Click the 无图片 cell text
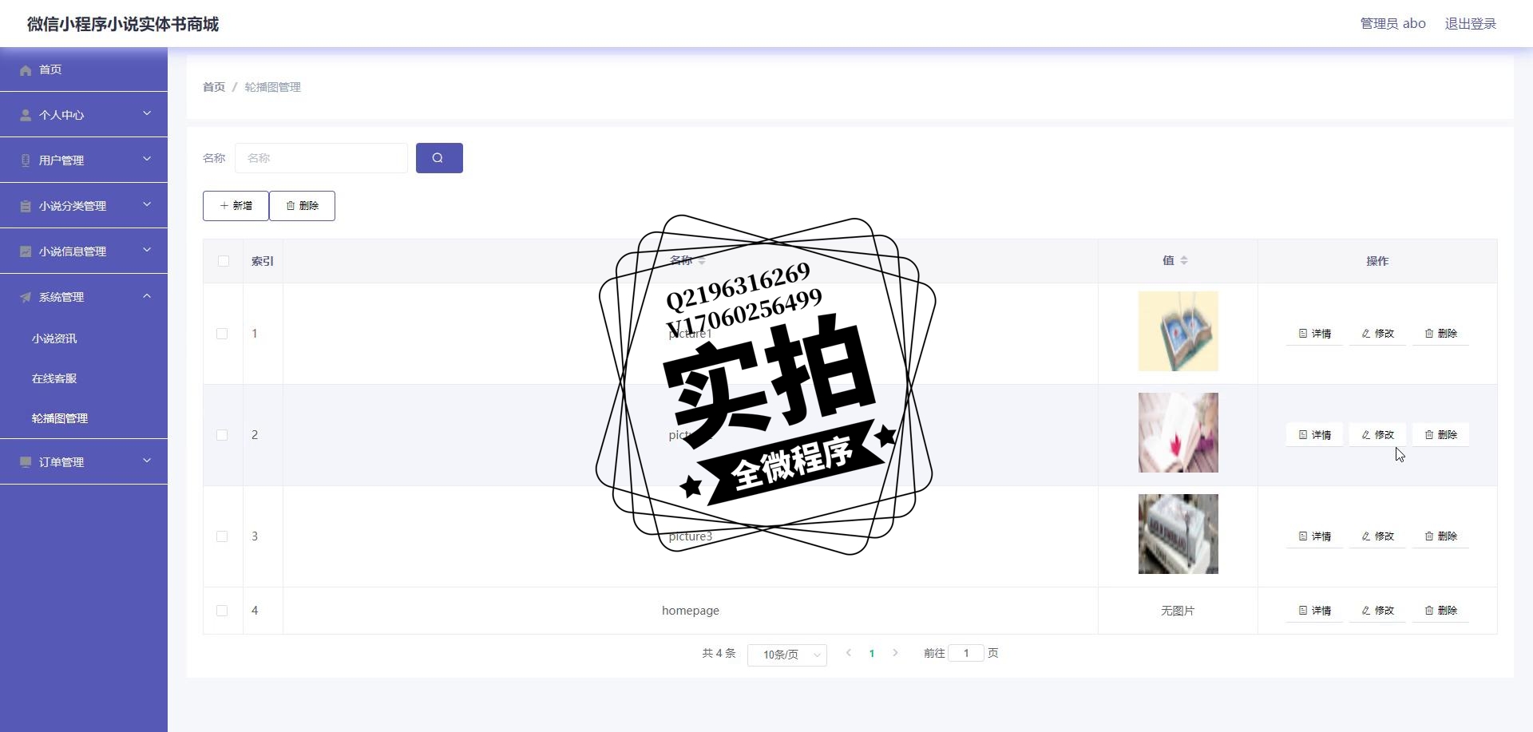The image size is (1533, 732). (1178, 611)
